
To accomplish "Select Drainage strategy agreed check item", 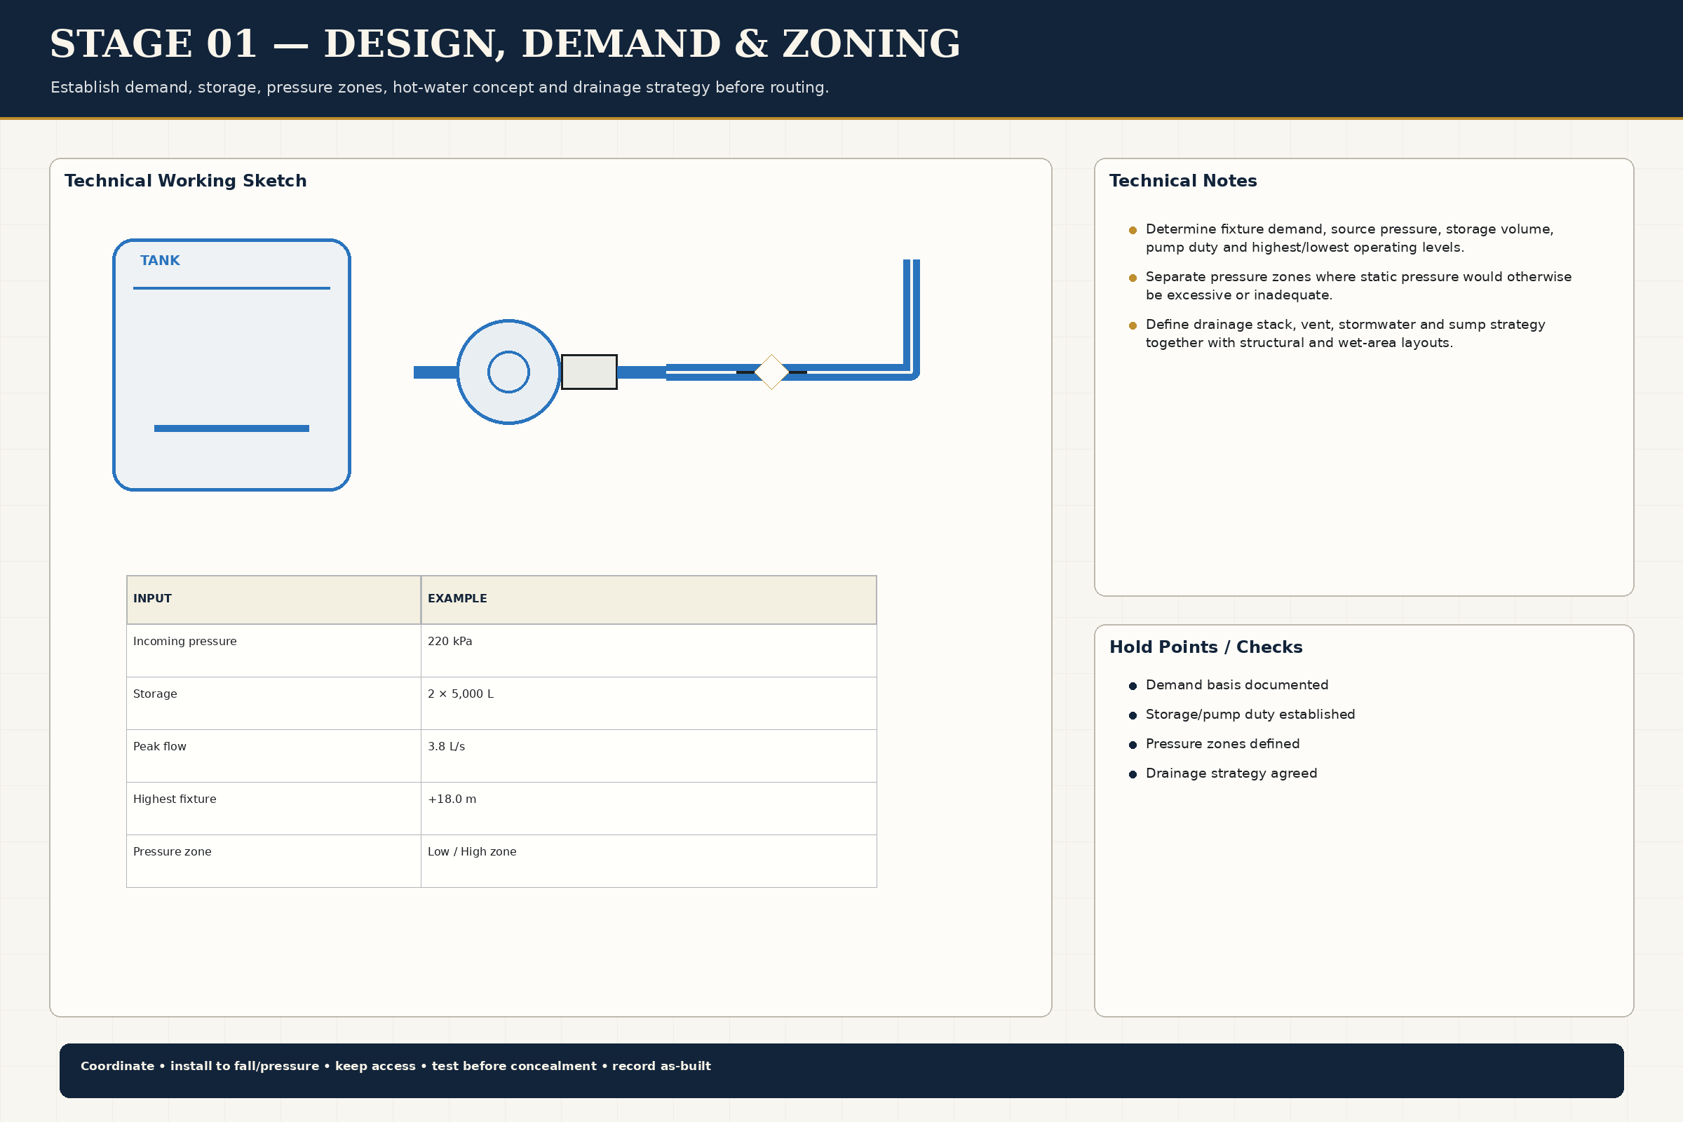I will tap(1231, 773).
